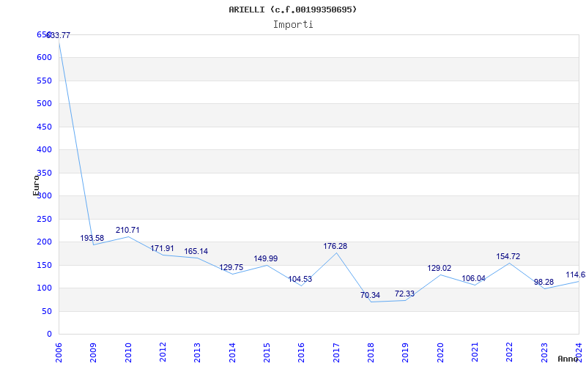The height and width of the screenshot is (366, 586).
Task: Click the 2014 x-axis year label
Action: click(231, 353)
